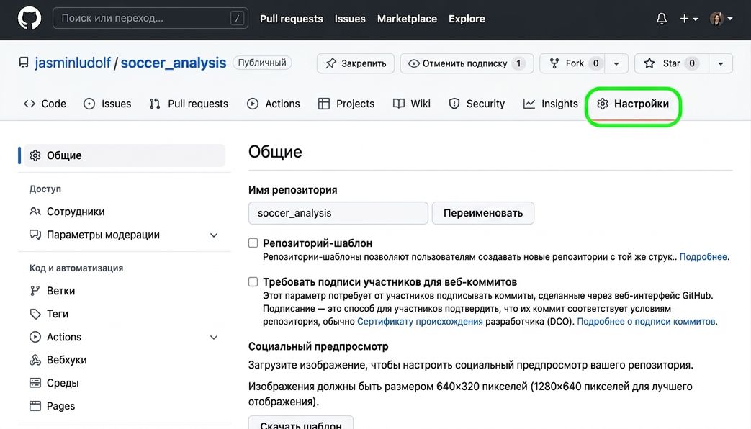This screenshot has width=751, height=429.
Task: Focus the search or jump field
Action: [x=150, y=18]
